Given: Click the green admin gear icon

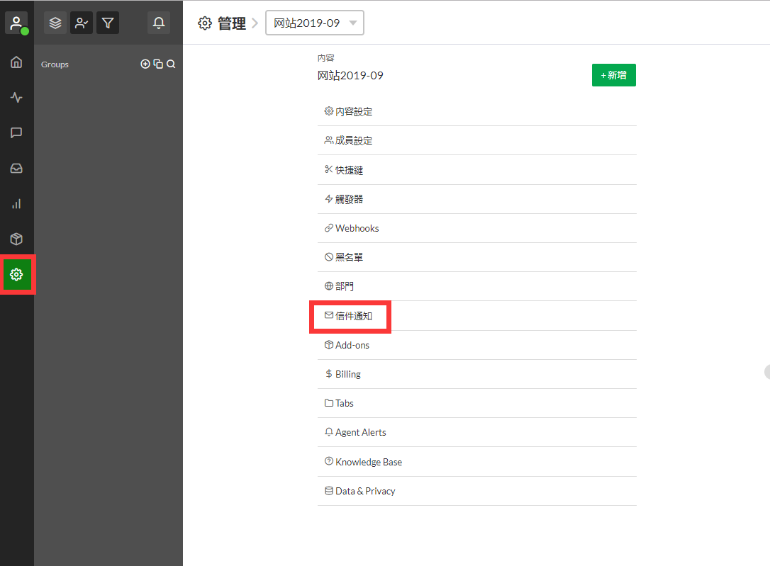Looking at the screenshot, I should tap(17, 274).
